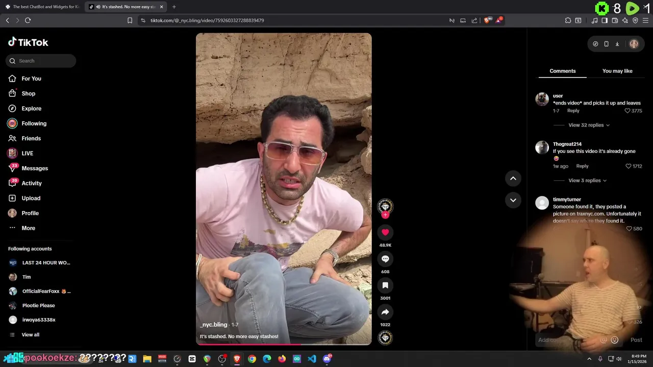The height and width of the screenshot is (367, 653).
Task: Open the creator avatar beside the video
Action: tap(385, 205)
